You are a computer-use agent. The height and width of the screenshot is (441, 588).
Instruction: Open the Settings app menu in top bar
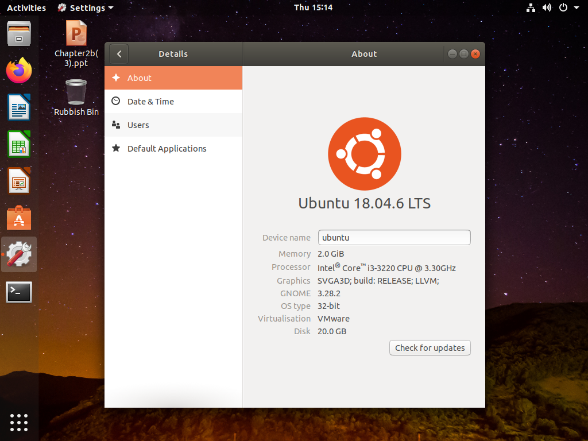click(x=86, y=7)
